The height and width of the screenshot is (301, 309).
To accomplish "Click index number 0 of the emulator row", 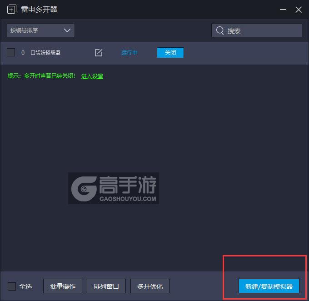I will (x=23, y=53).
